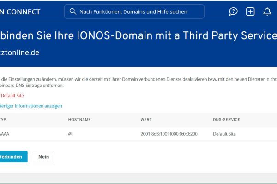Focus the search field for functions and domains
Image resolution: width=277 pixels, height=184 pixels.
click(x=134, y=11)
